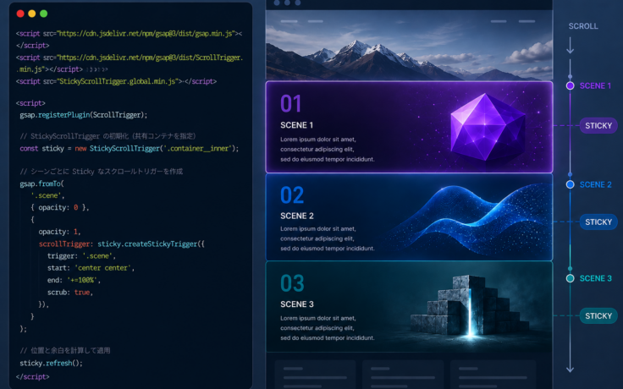Screen dimensions: 623x389
Task: Click the yellow minimize dot of code window
Action: coord(32,14)
